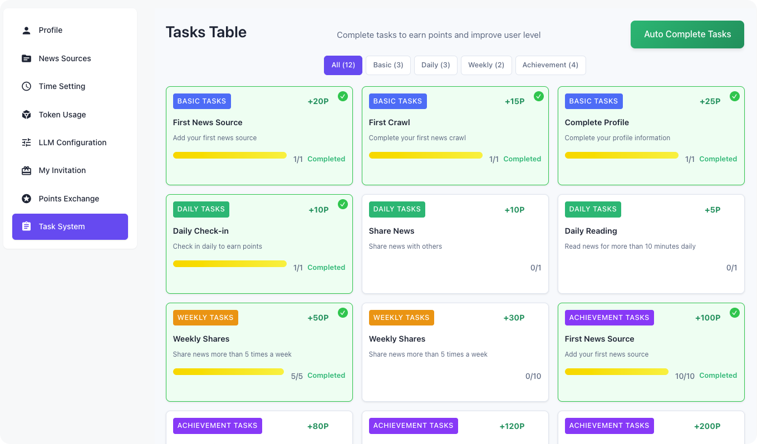Click the First Crawl progress bar

426,155
